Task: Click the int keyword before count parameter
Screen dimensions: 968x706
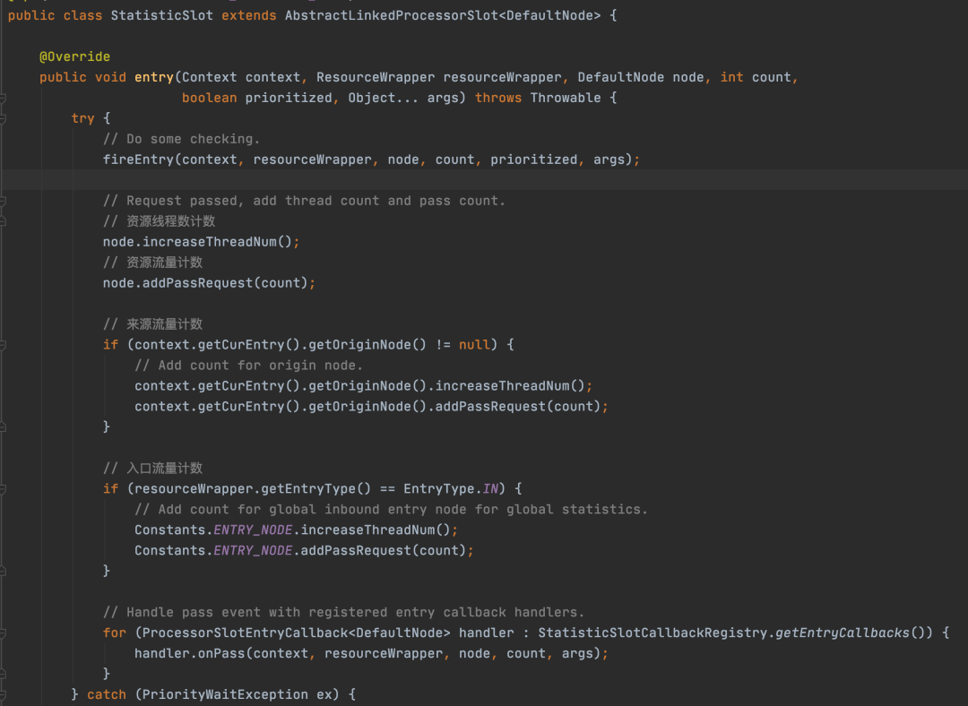Action: pyautogui.click(x=731, y=77)
